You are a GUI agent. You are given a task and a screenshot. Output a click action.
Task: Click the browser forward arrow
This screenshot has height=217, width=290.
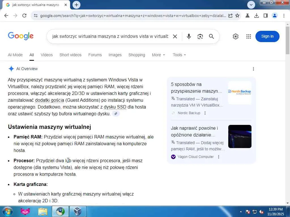[15, 16]
